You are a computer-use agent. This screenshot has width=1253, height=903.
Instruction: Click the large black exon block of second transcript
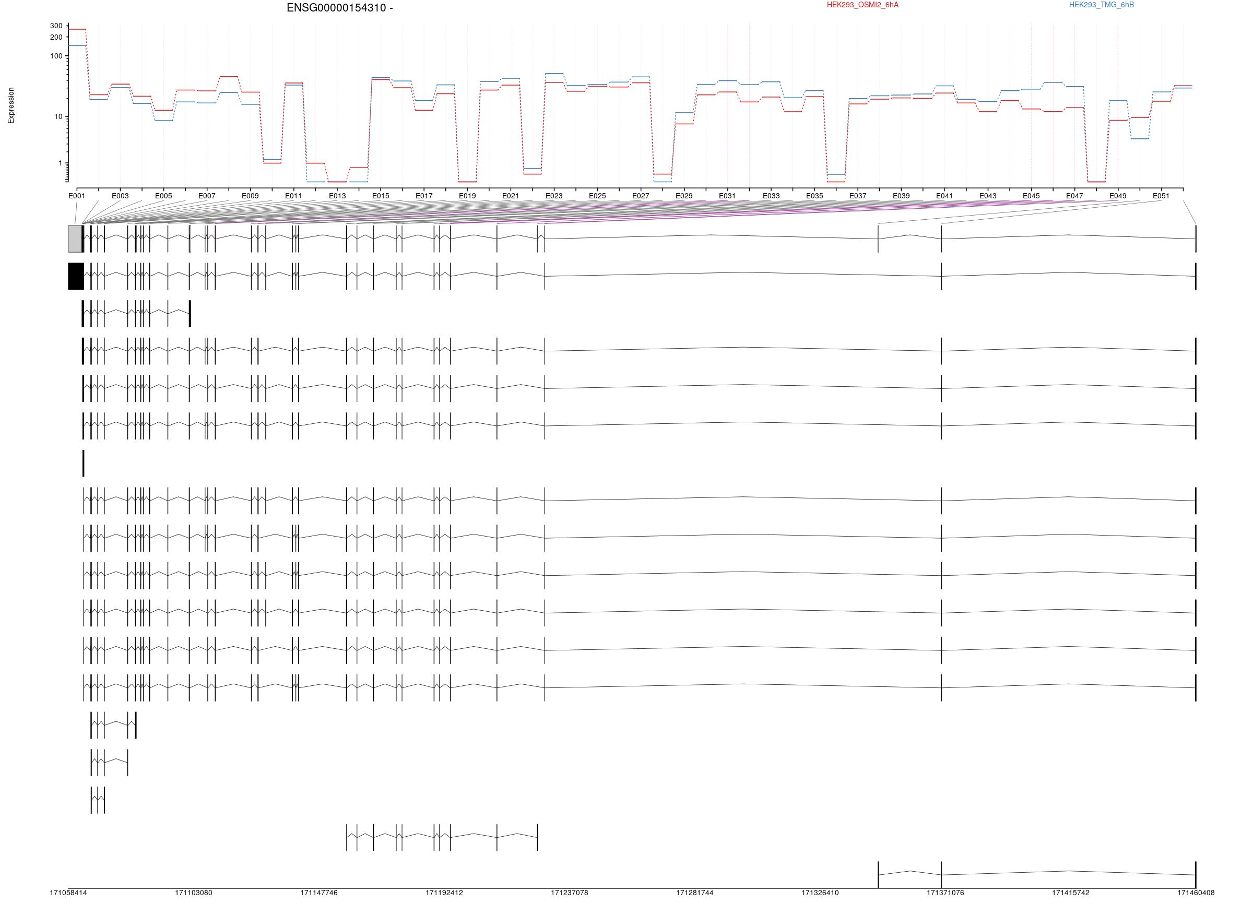click(x=76, y=276)
